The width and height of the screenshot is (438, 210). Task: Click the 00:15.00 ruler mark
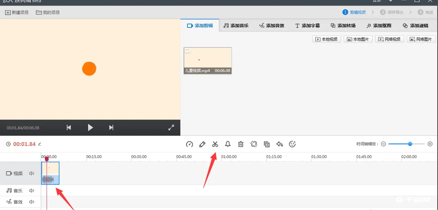94,157
